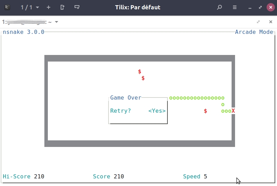
Task: Click the Hi-Score value in the status line
Action: pos(39,177)
